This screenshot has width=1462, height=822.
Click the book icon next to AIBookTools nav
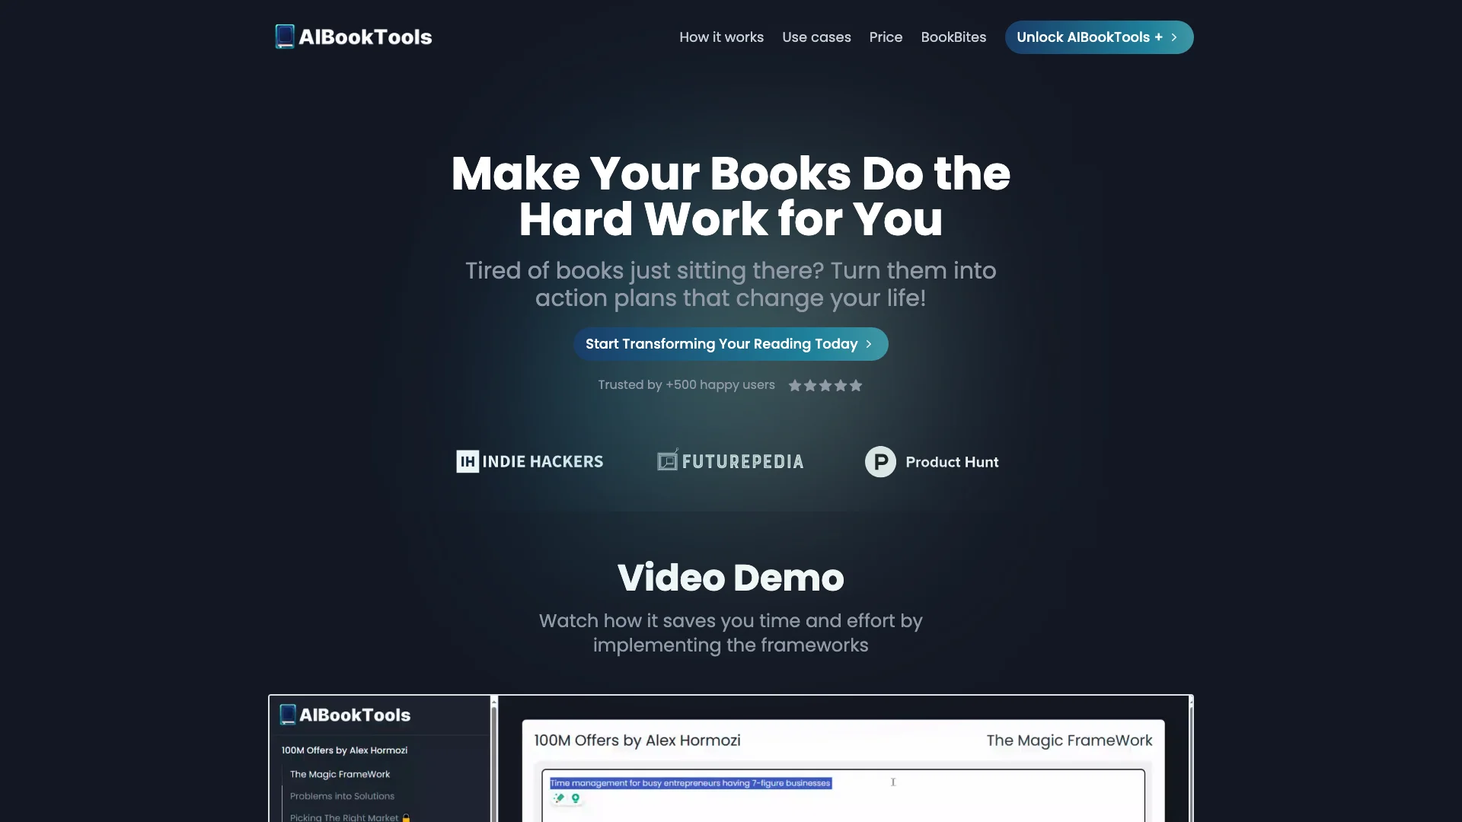point(283,36)
